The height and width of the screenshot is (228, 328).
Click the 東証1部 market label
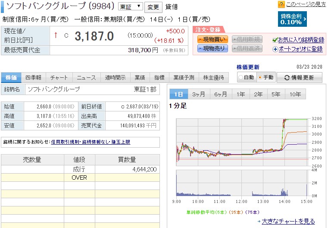[145, 89]
